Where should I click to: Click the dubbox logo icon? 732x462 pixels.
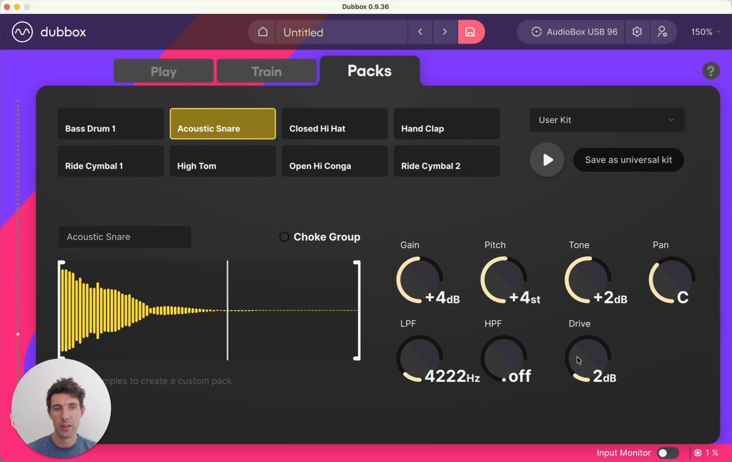coord(22,32)
